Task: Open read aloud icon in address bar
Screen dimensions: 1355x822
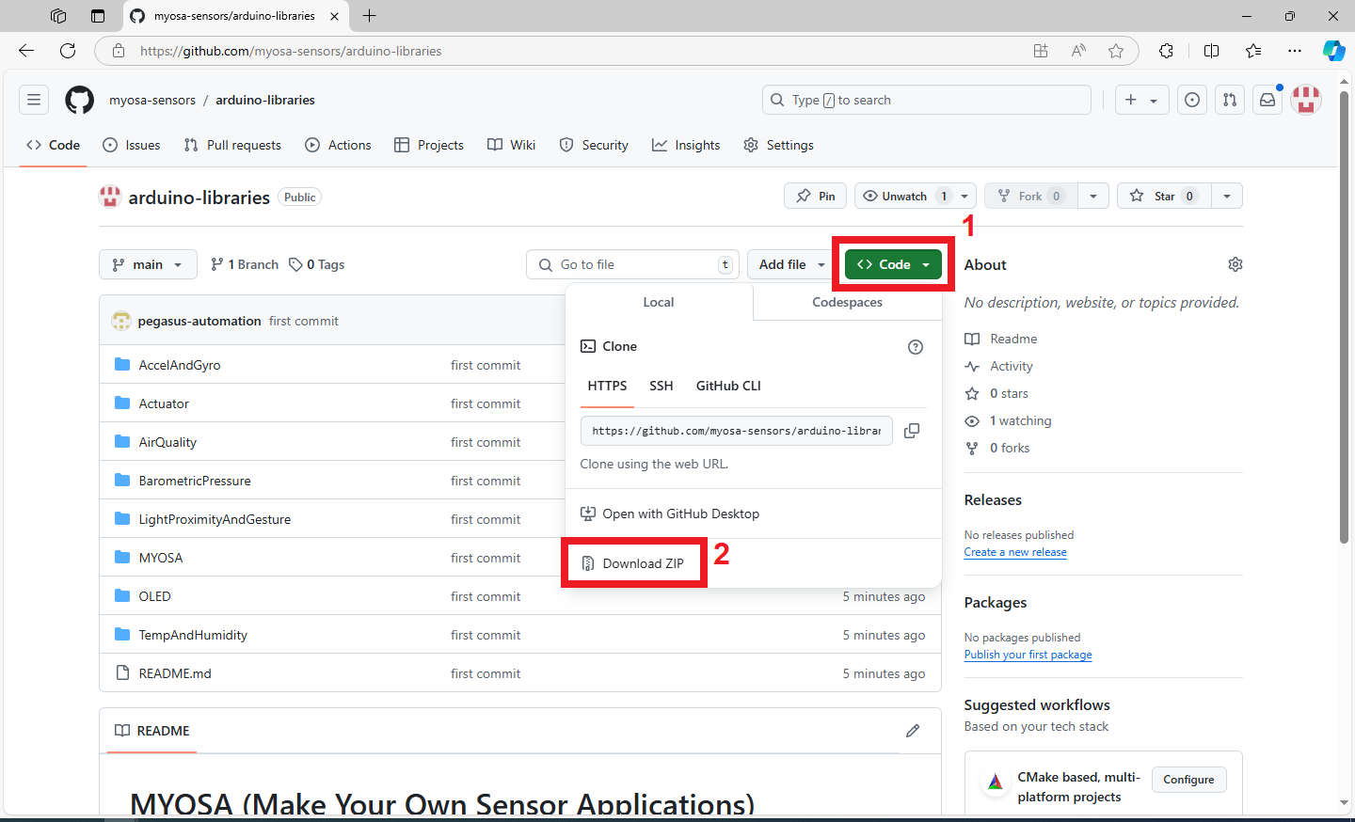Action: click(1078, 51)
